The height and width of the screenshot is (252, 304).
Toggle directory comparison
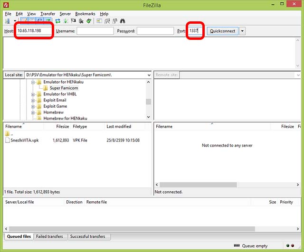[107, 21]
